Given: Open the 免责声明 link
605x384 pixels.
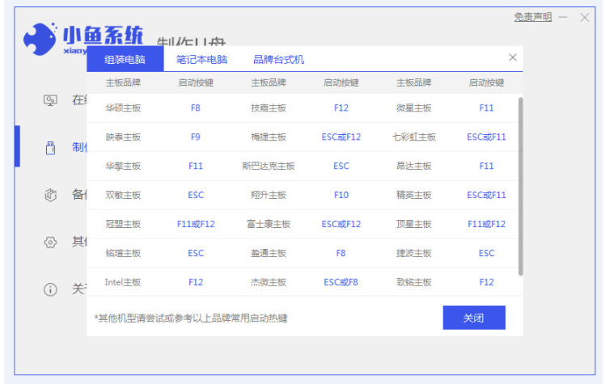Looking at the screenshot, I should point(532,17).
